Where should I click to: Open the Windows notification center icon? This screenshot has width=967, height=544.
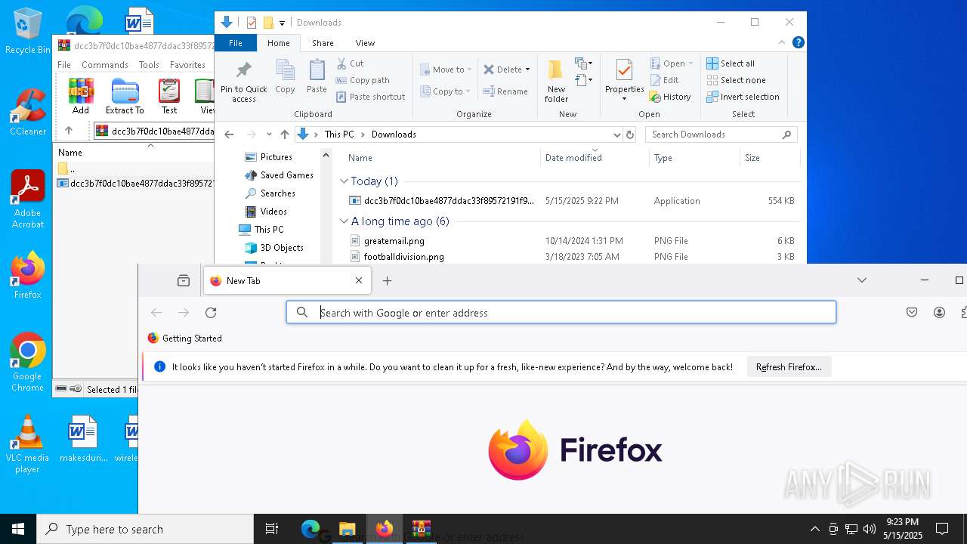tap(942, 529)
